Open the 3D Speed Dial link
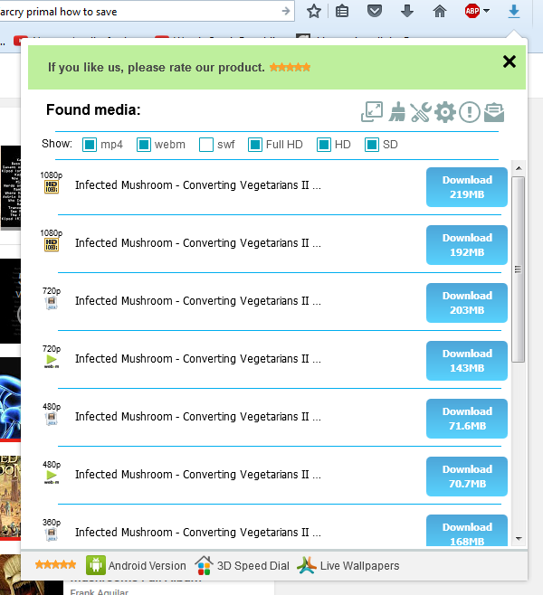This screenshot has width=543, height=595. [243, 566]
